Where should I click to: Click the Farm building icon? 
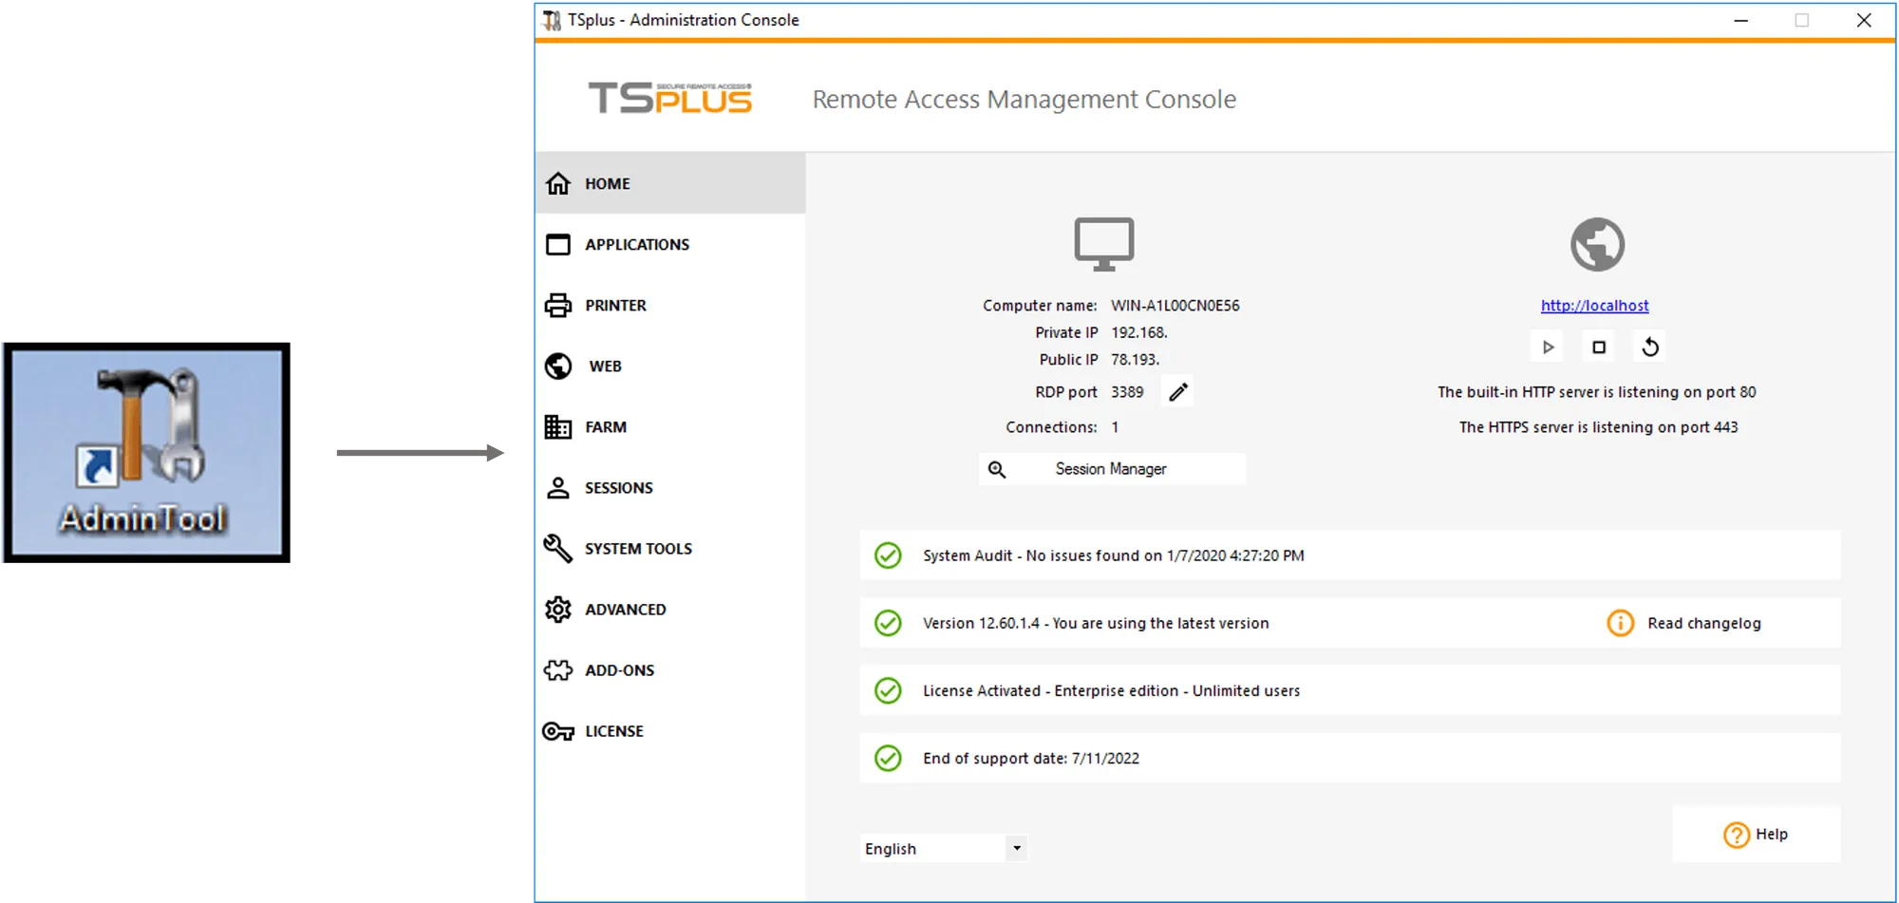pos(559,426)
